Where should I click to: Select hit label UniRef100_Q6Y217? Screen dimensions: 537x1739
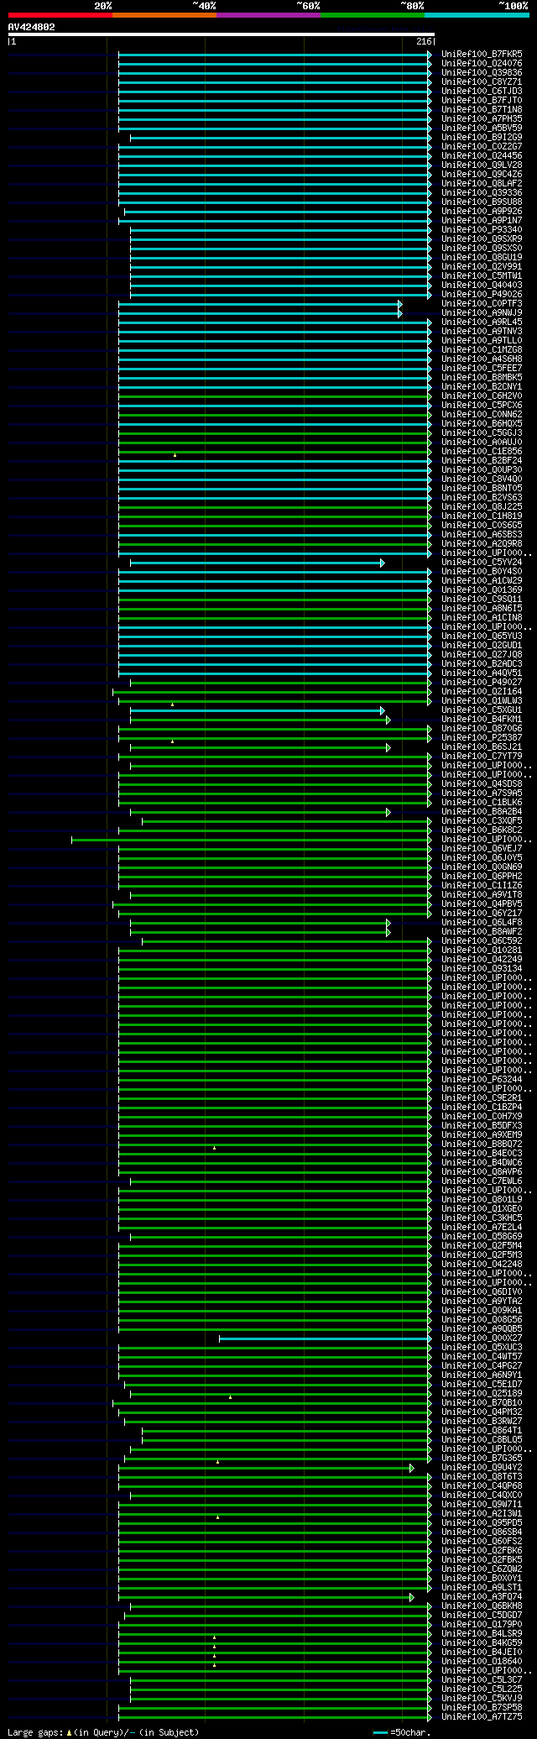point(482,914)
